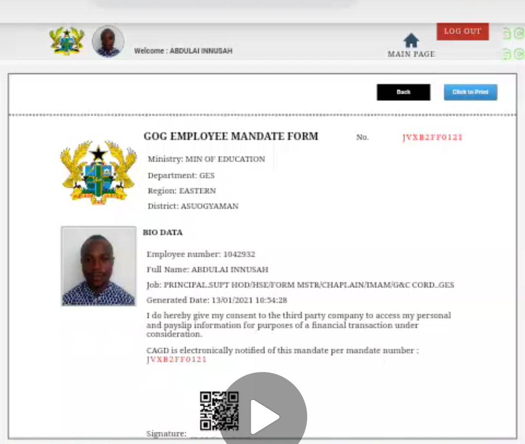This screenshot has width=525, height=444.
Task: Click the large coat of arms on form
Action: pos(98,173)
